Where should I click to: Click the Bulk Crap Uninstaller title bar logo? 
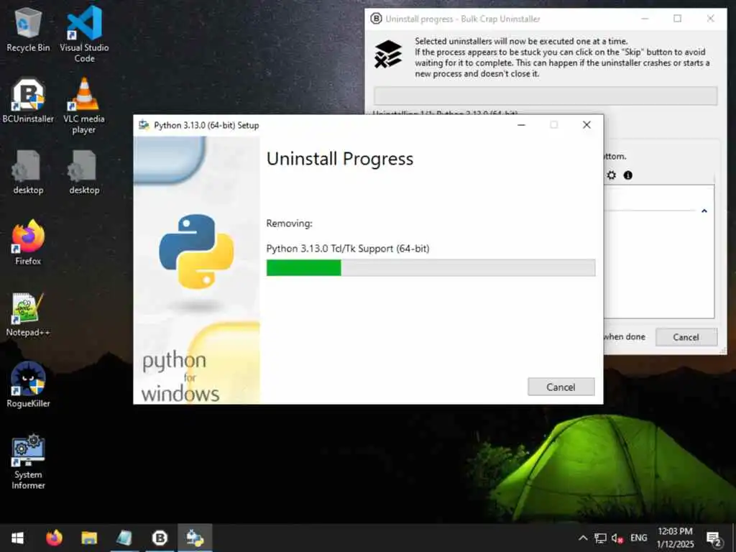click(x=376, y=19)
